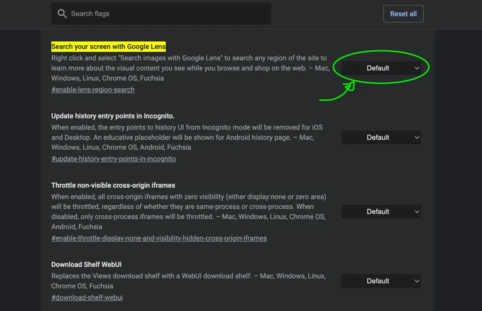Click the Incognito history flag description text
Image resolution: width=482 pixels, height=311 pixels.
187,137
